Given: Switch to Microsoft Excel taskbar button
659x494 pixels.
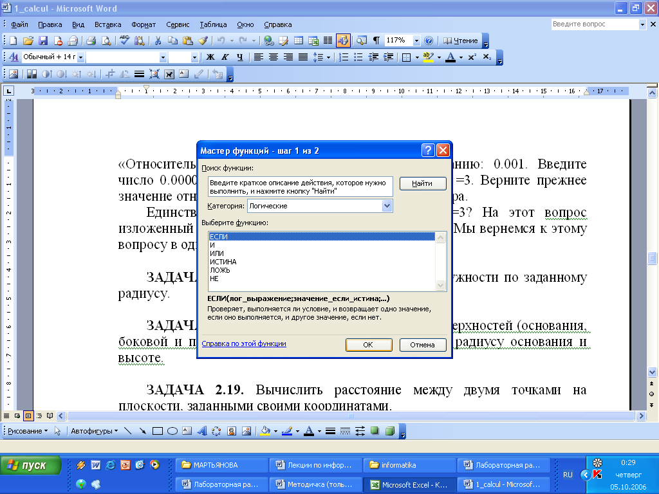Looking at the screenshot, I should (410, 484).
